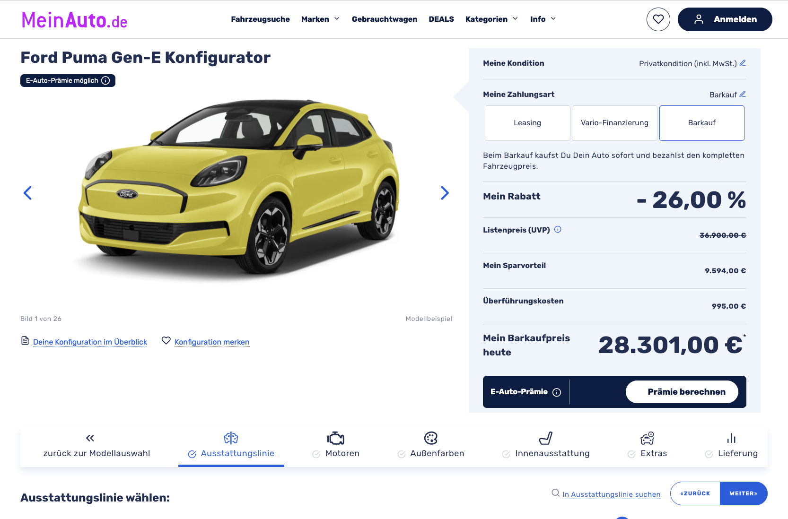Screen dimensions: 788x519
Task: Show next car image with right arrow
Action: click(x=445, y=193)
